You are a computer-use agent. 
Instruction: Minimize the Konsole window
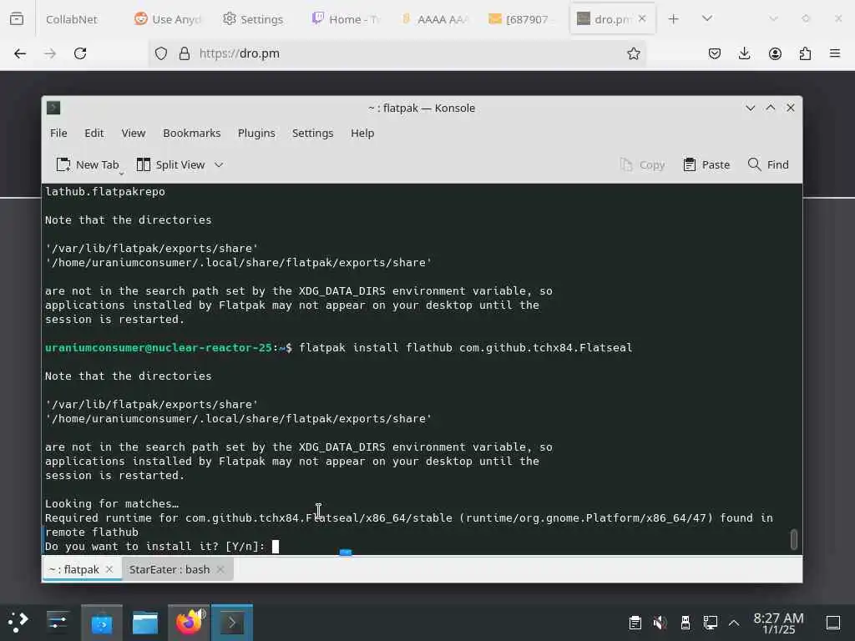(750, 108)
